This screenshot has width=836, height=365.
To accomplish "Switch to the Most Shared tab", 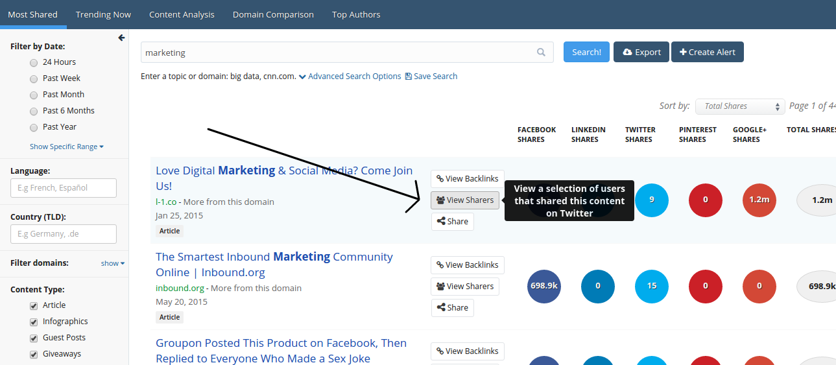I will tap(32, 14).
